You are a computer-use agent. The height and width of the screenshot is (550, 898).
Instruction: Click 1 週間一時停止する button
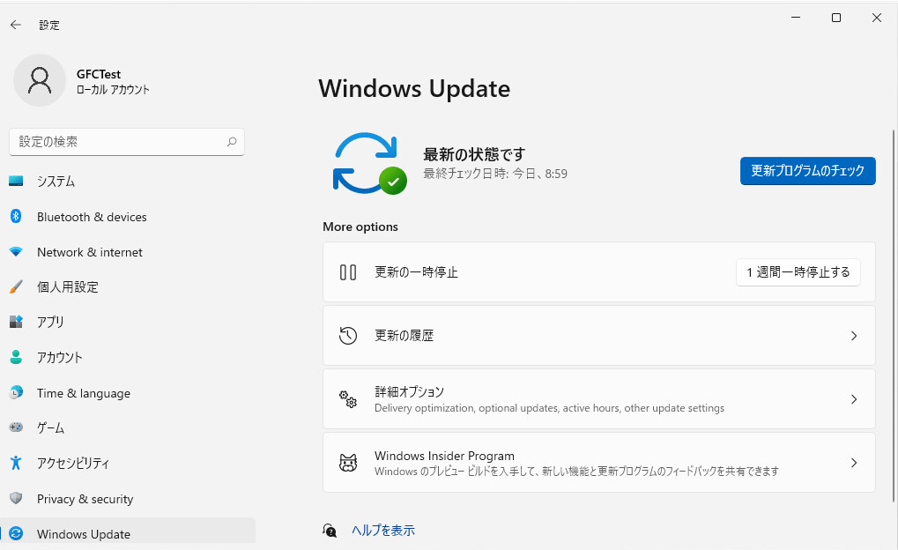tap(798, 272)
